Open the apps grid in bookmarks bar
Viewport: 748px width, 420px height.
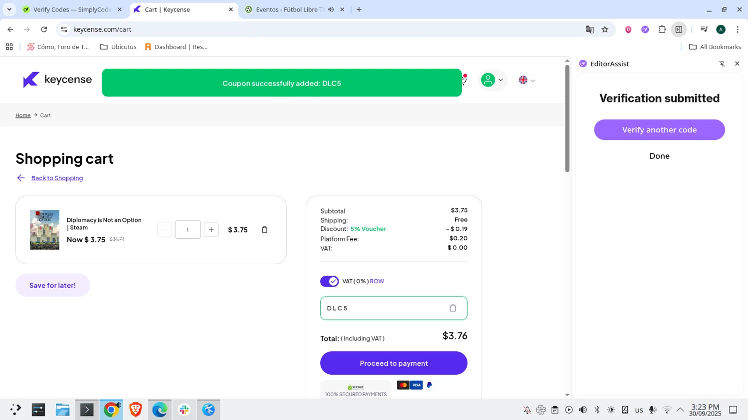point(9,47)
